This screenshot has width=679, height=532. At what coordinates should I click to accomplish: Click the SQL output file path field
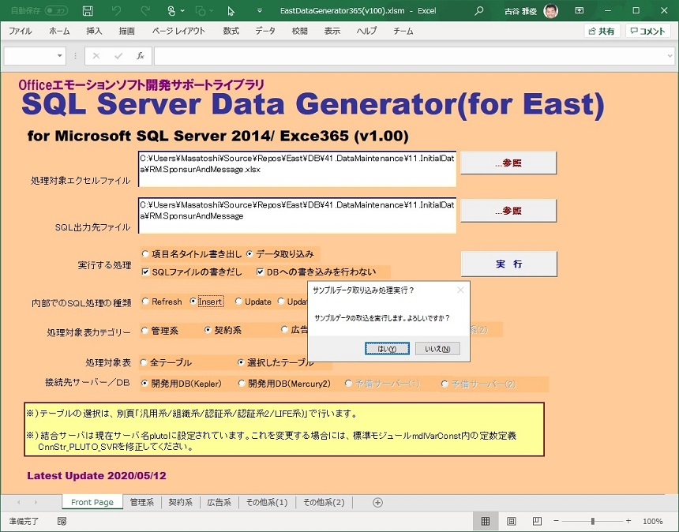tap(297, 215)
